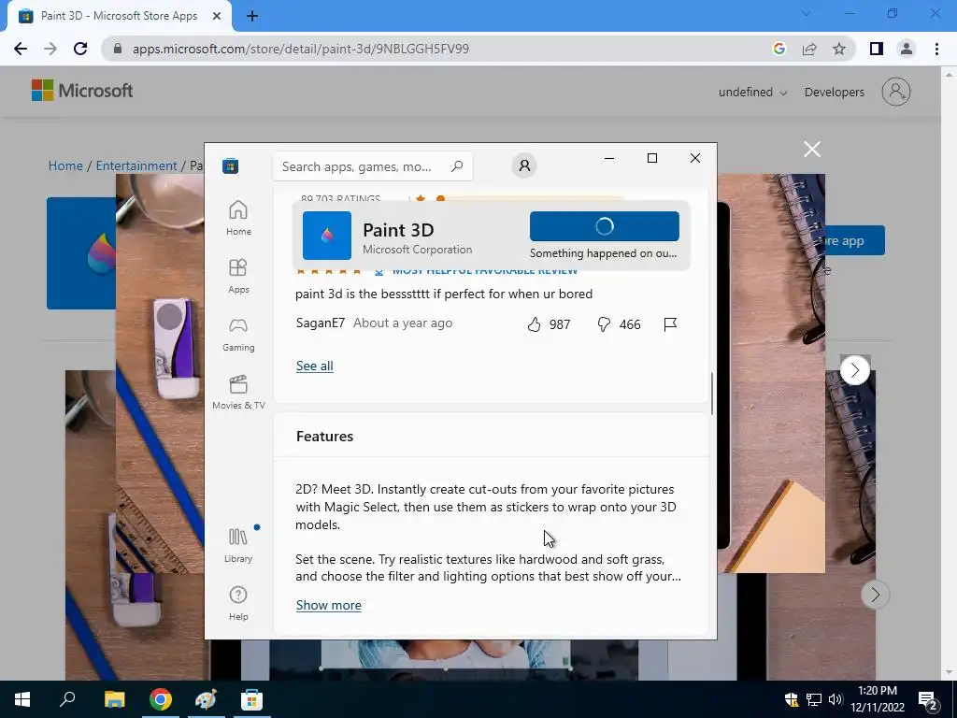Open the Gaming section in Store sidebar
Screen dimensions: 957x718
238,334
